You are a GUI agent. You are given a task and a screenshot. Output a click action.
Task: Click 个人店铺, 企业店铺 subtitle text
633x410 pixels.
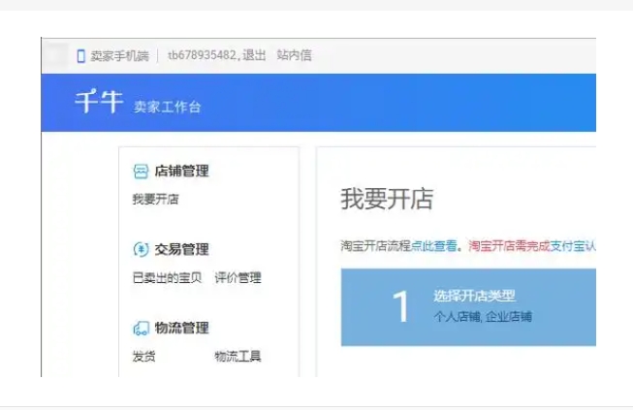click(483, 317)
